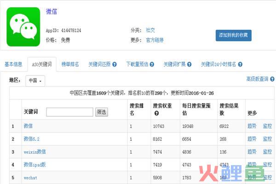Click 高级版查询 link
Viewport: 276px width, 184px height.
(x=257, y=79)
